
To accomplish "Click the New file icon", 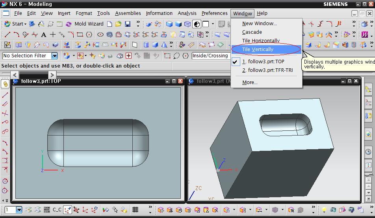I will (x=110, y=24).
